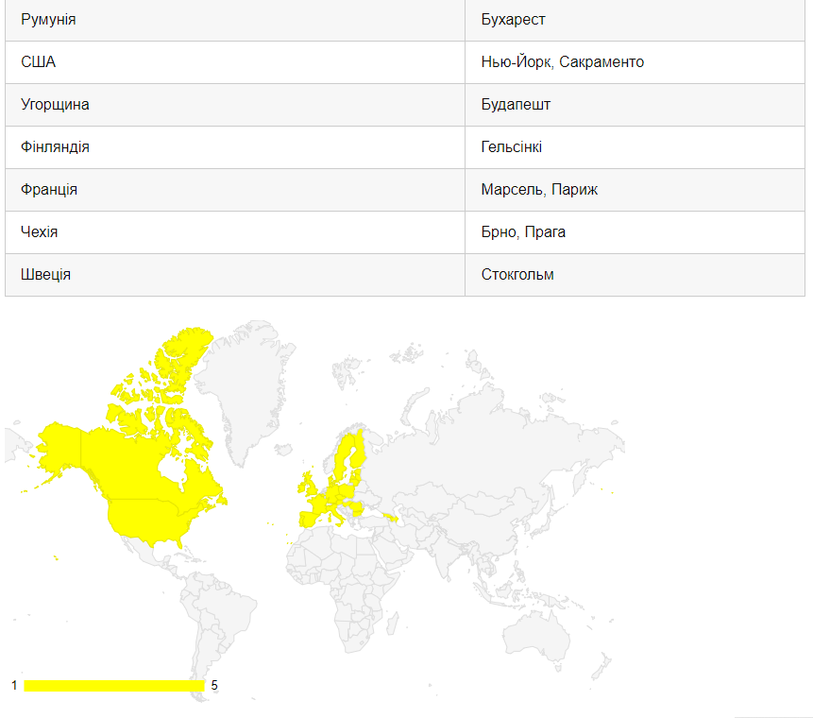Select the Нью-Йорк, Сакраменто cell
This screenshot has width=813, height=718.
point(562,62)
